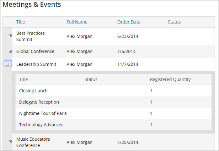
Task: Sort by the main Status column link
Action: [174, 22]
